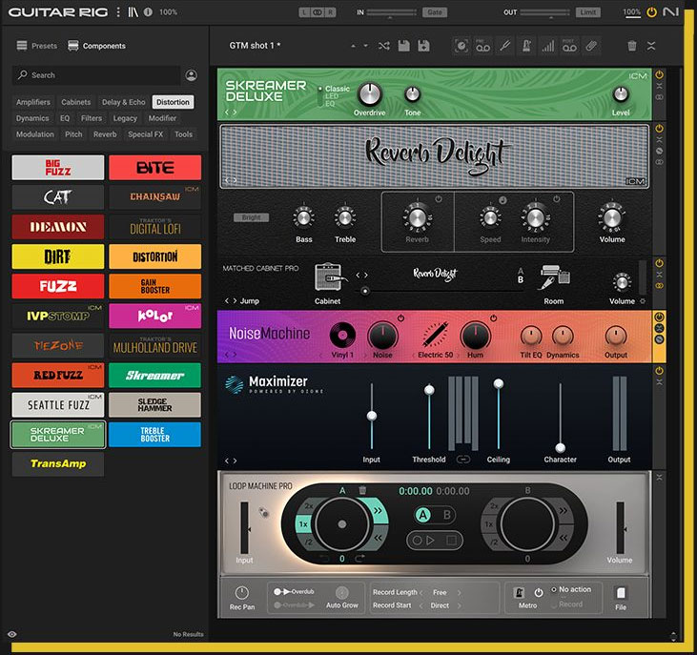Open the pre tapedeck icon
The width and height of the screenshot is (697, 655).
coord(482,46)
